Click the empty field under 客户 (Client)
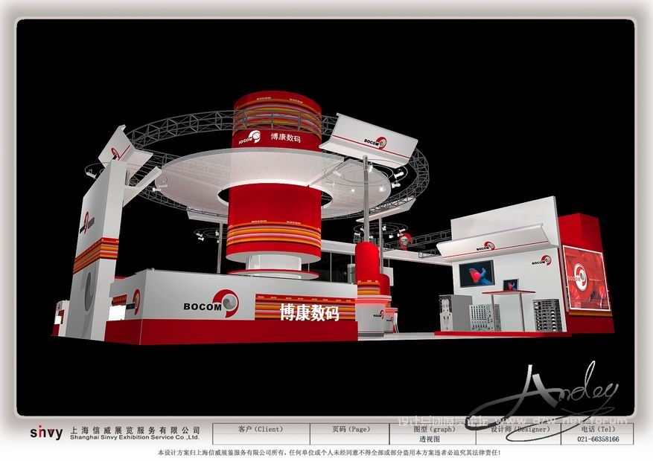The height and width of the screenshot is (461, 653). 260,439
